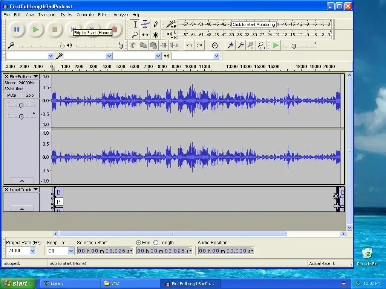Click the red Record button
This screenshot has width=386, height=289.
[x=114, y=29]
